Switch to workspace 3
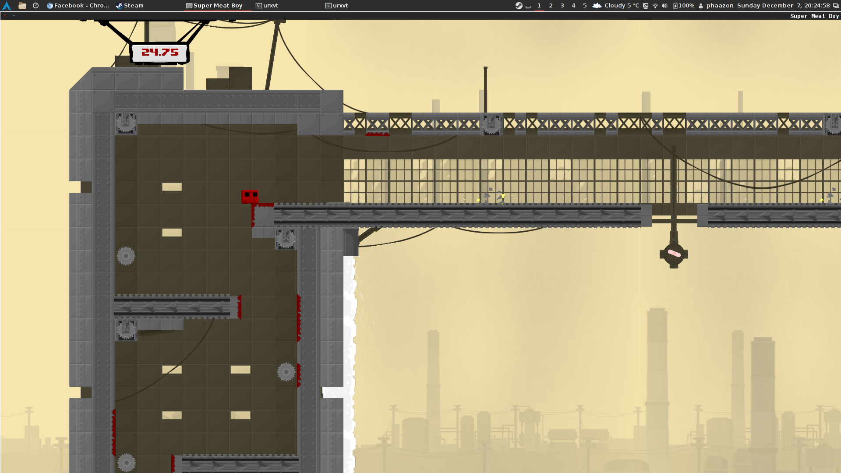 [562, 6]
